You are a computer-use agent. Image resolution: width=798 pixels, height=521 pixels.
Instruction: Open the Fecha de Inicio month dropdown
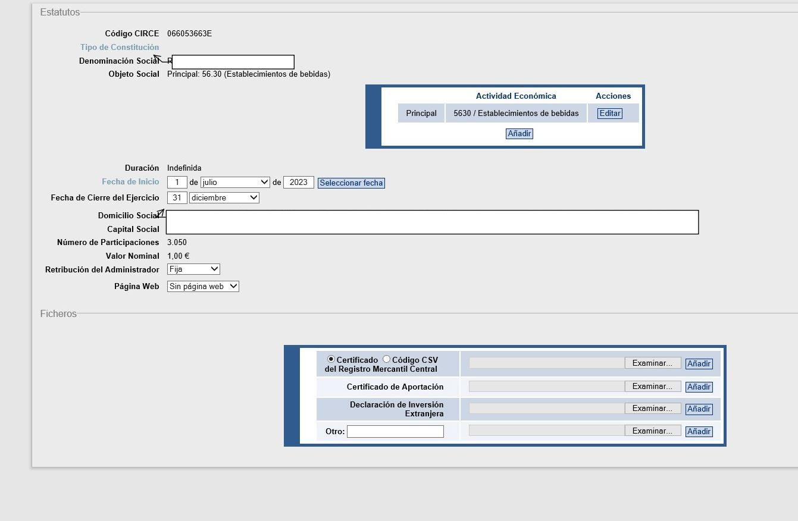[236, 183]
